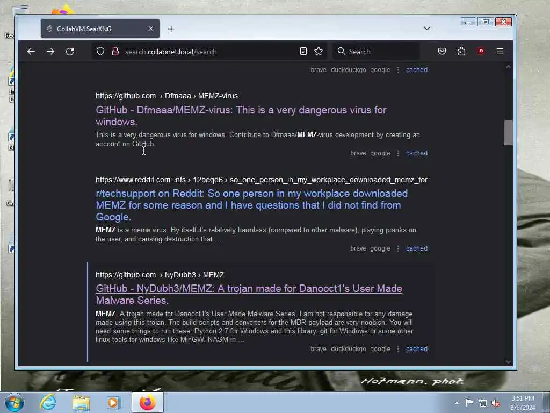Open the muted volume tray icon
The width and height of the screenshot is (550, 413).
tap(496, 403)
